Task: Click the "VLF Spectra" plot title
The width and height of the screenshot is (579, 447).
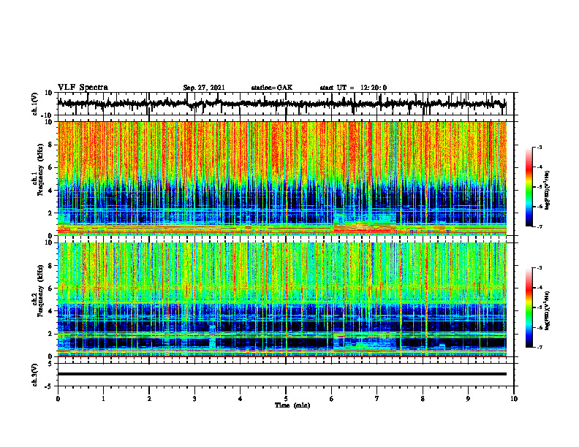Action: pos(83,88)
